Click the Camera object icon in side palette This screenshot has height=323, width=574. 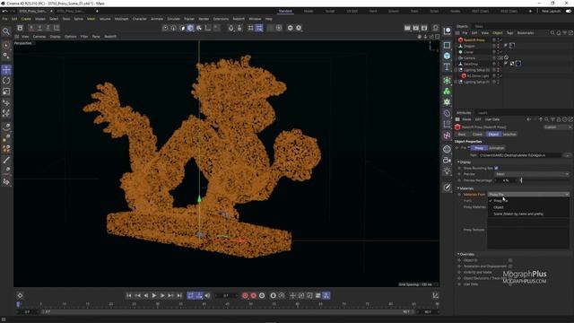pos(447,160)
